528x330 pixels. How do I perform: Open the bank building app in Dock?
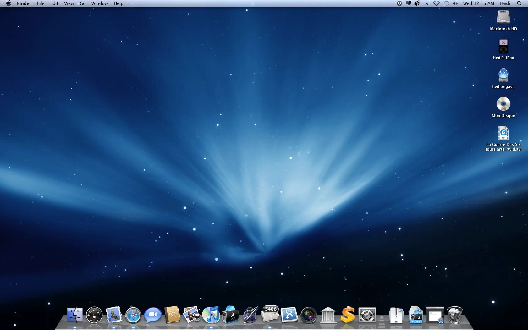328,315
